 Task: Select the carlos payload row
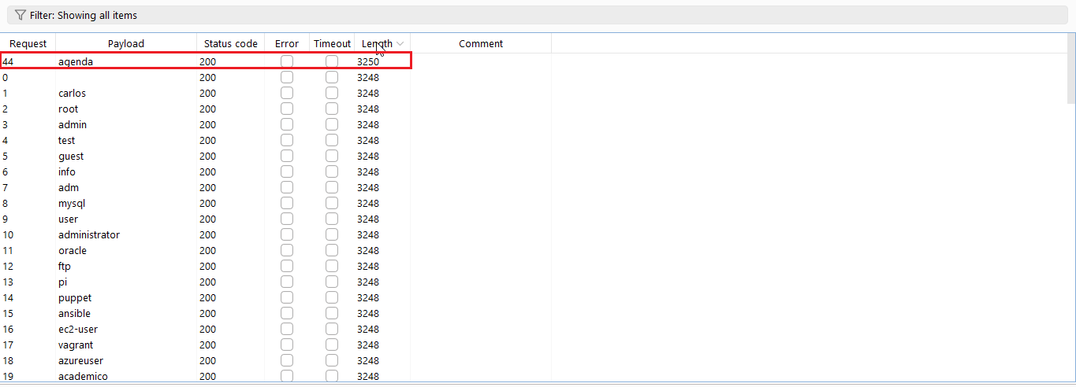coord(205,93)
